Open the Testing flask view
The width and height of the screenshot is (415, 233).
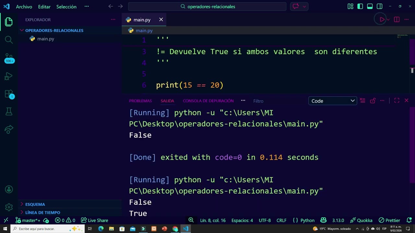tap(9, 112)
